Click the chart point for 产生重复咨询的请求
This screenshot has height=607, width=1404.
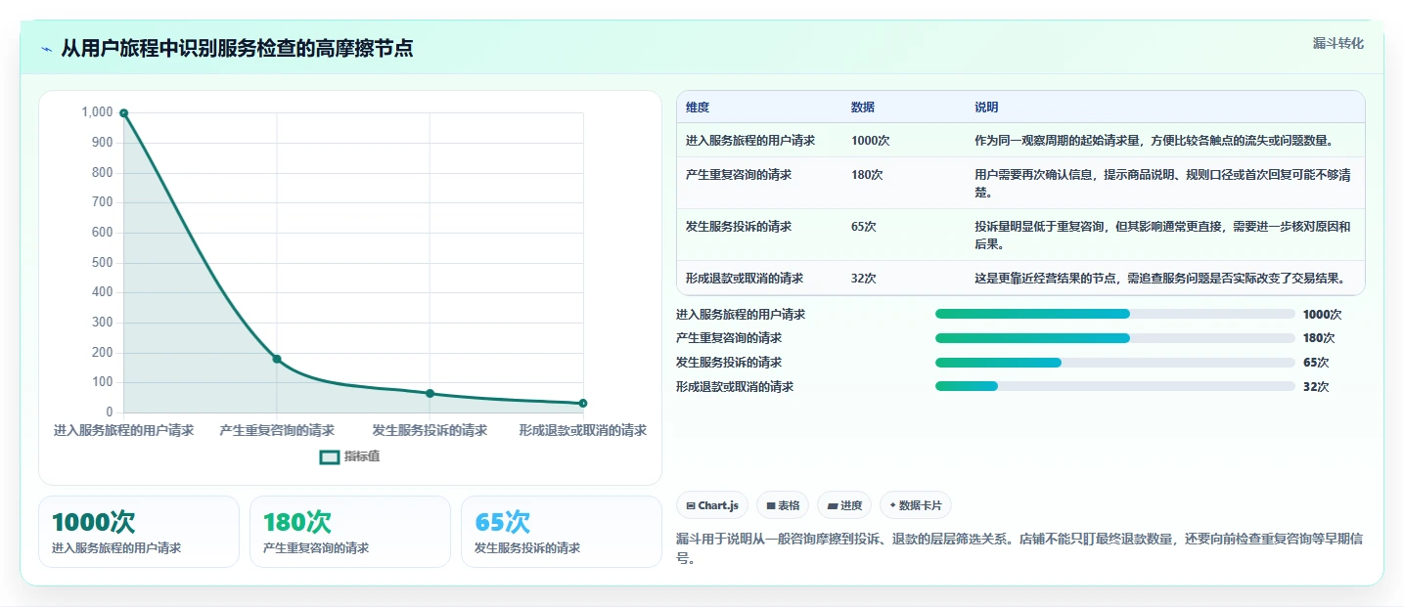(277, 359)
